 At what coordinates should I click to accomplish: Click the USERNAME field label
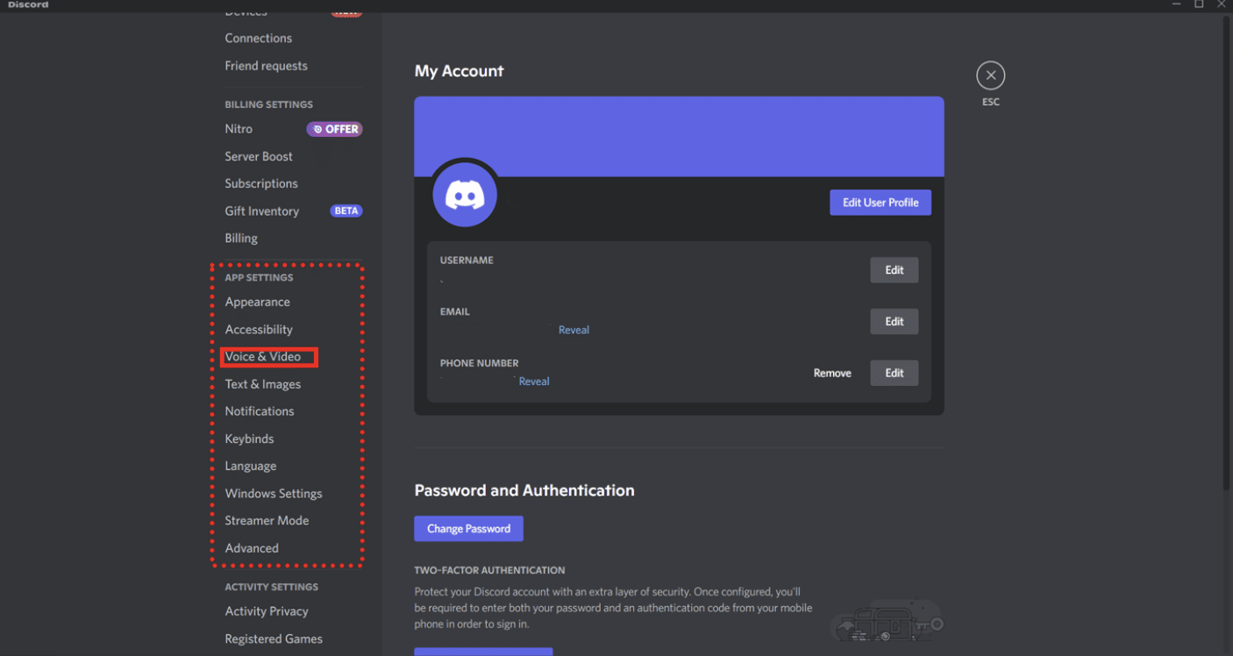(467, 260)
